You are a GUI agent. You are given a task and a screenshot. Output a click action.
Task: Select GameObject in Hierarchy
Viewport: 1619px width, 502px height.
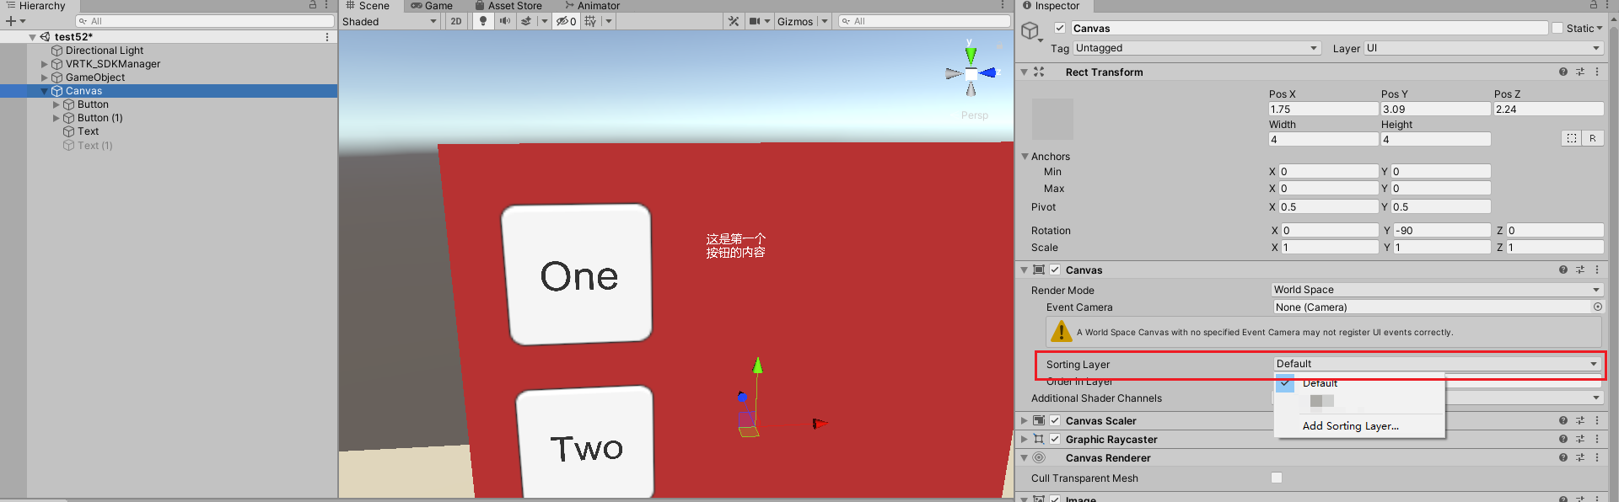pyautogui.click(x=95, y=77)
